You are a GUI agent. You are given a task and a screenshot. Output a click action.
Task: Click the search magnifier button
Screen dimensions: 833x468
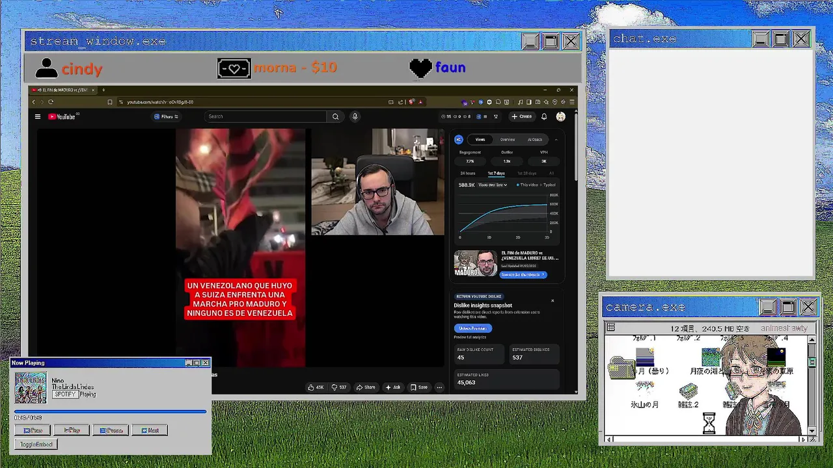[x=335, y=116]
